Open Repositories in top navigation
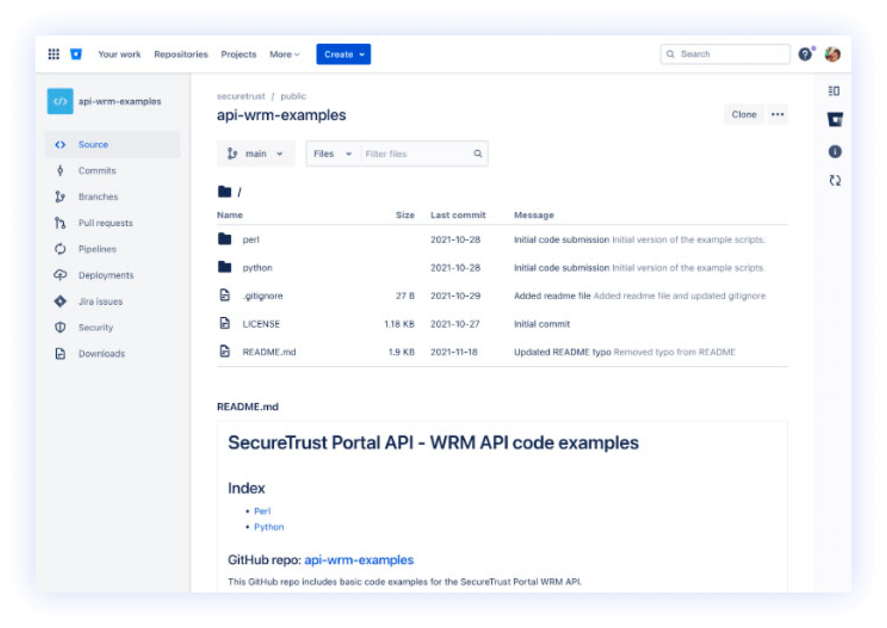This screenshot has width=887, height=628. 181,54
